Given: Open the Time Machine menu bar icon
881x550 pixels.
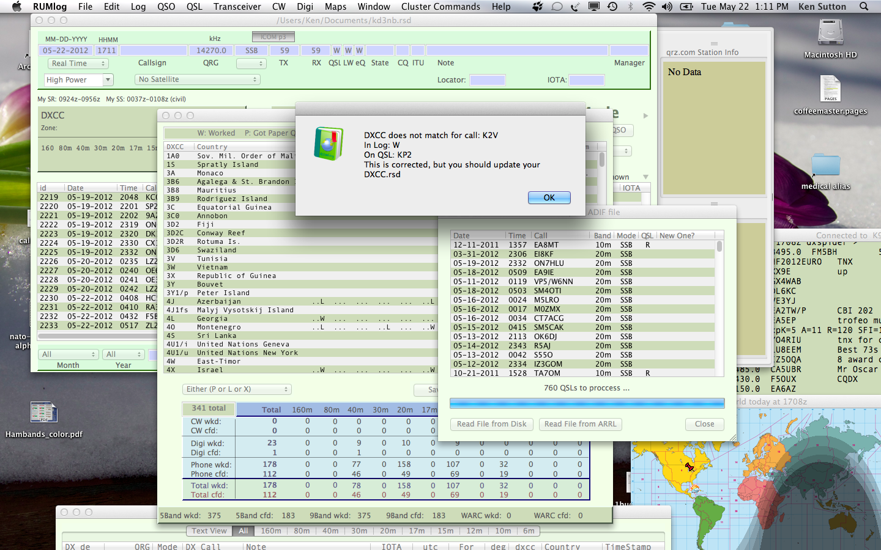Looking at the screenshot, I should pos(612,6).
